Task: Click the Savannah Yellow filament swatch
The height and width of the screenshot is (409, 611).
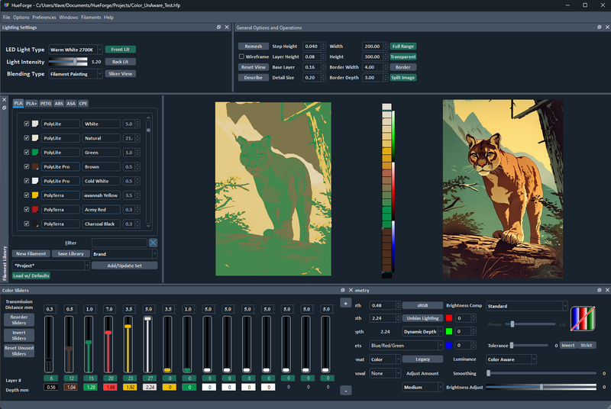Action: 35,195
